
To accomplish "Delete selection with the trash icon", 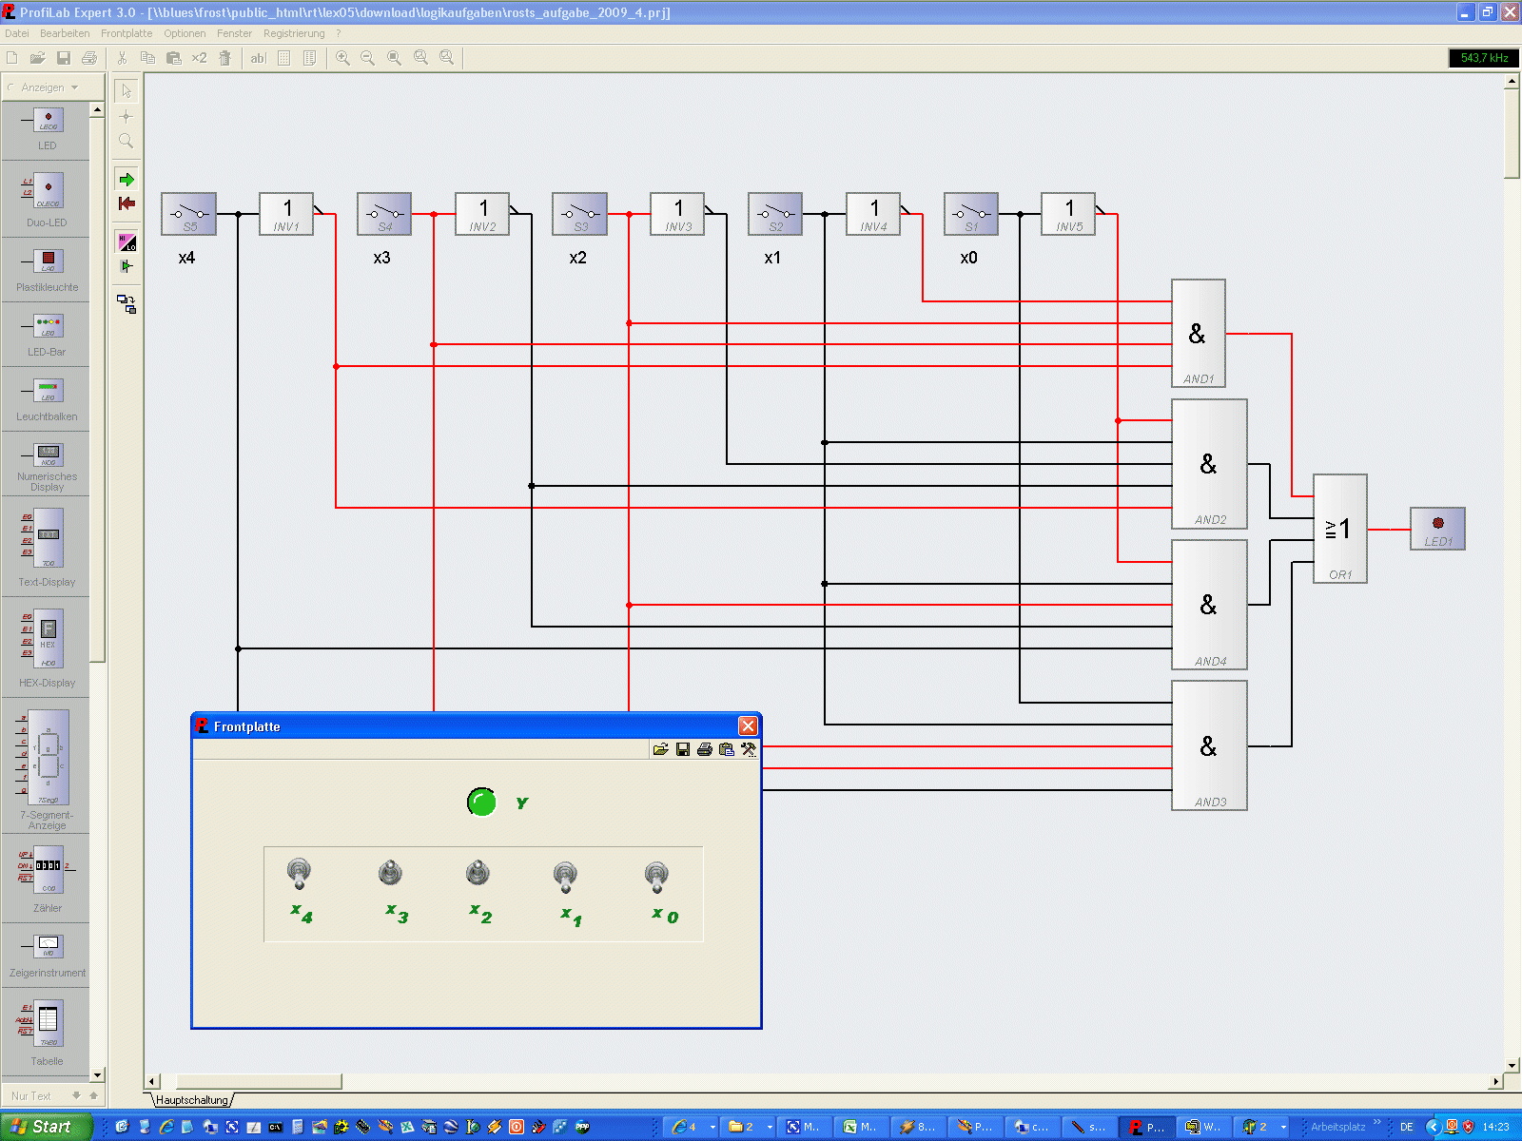I will [x=224, y=58].
